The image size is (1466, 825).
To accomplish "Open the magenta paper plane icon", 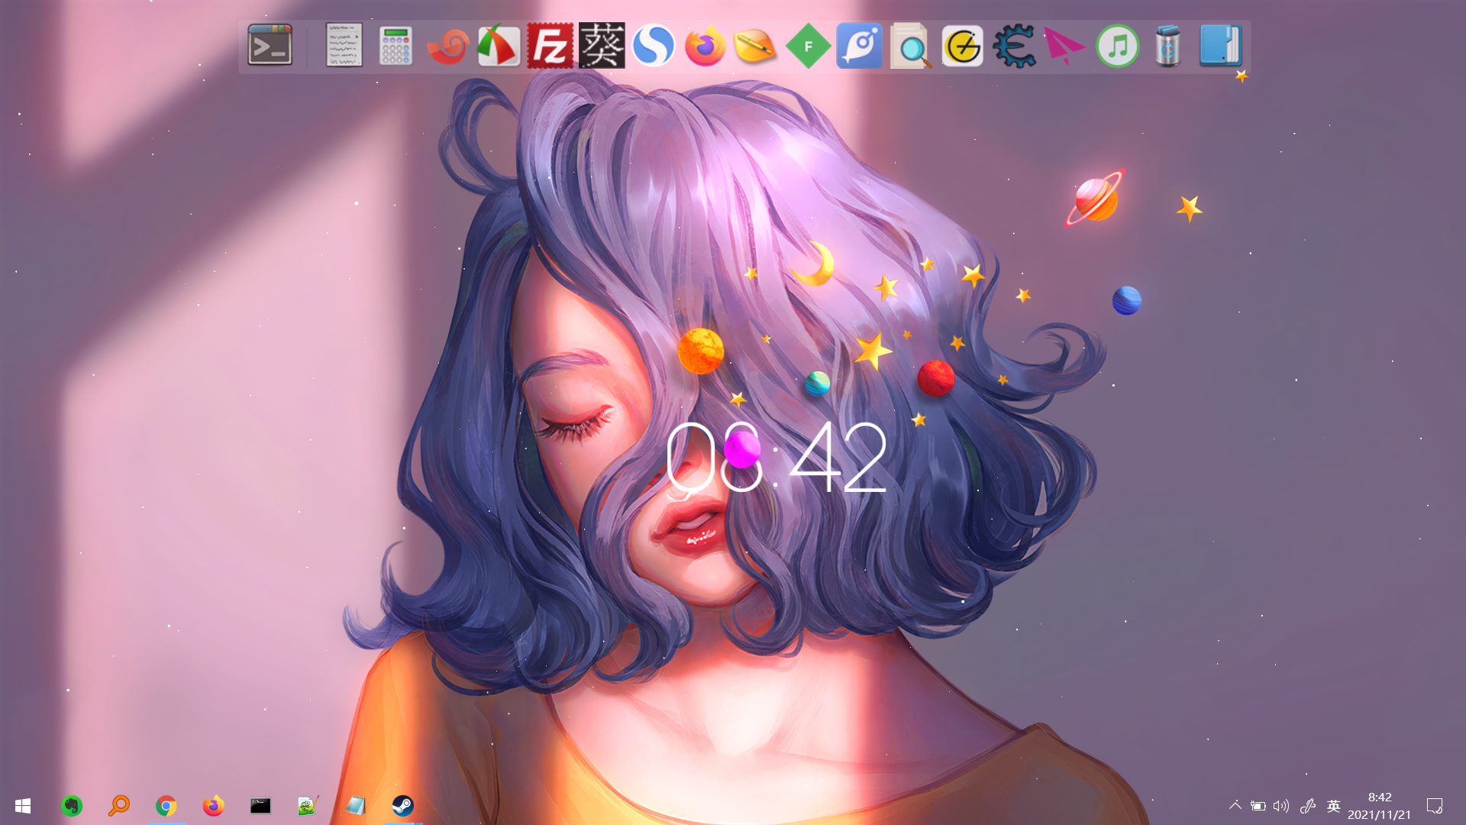I will [1064, 46].
